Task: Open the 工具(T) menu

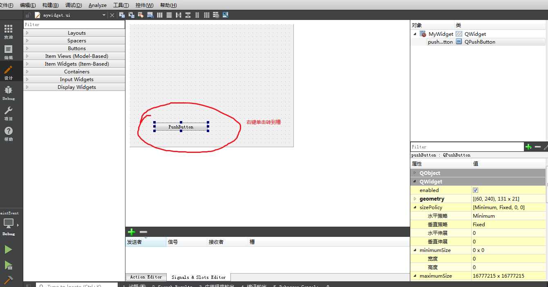Action: pos(121,5)
